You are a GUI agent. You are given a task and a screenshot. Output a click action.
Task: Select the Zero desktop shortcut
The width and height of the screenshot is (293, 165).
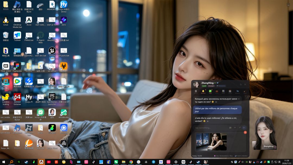tap(64, 21)
